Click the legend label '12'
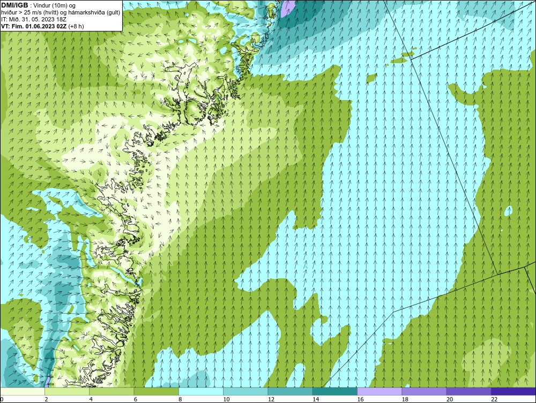This screenshot has height=403, width=536. [x=271, y=400]
